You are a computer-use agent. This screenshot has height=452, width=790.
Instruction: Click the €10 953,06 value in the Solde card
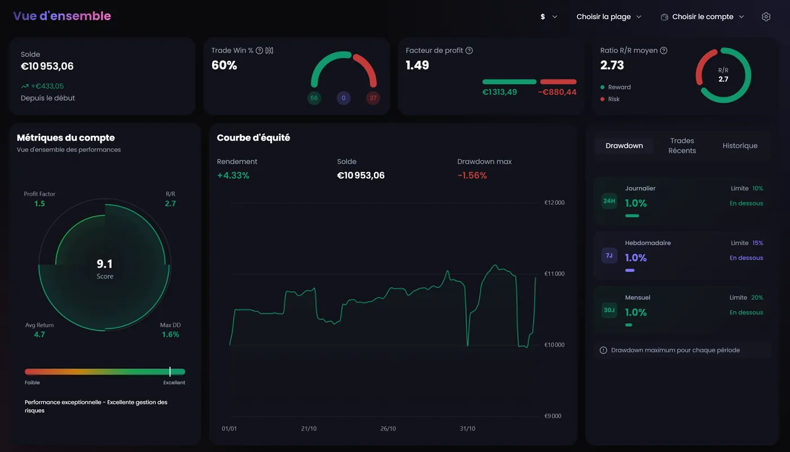click(x=47, y=66)
